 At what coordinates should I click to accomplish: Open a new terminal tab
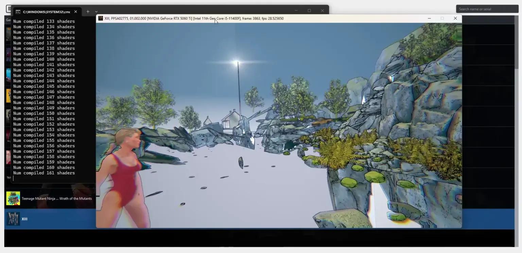[x=88, y=12]
